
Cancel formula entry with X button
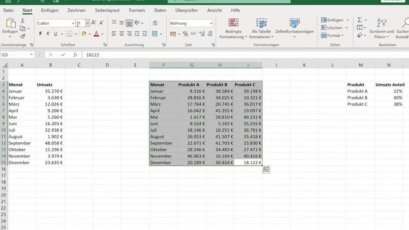pos(50,55)
